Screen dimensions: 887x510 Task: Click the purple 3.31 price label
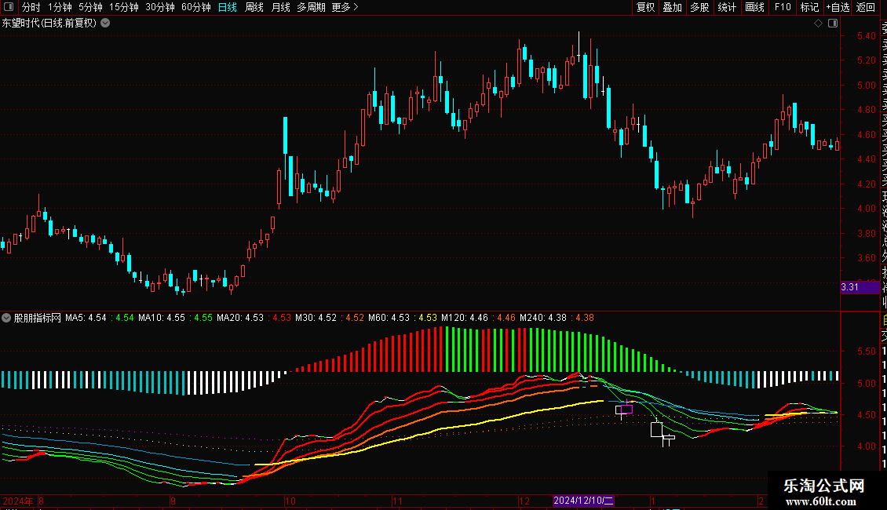coord(860,287)
